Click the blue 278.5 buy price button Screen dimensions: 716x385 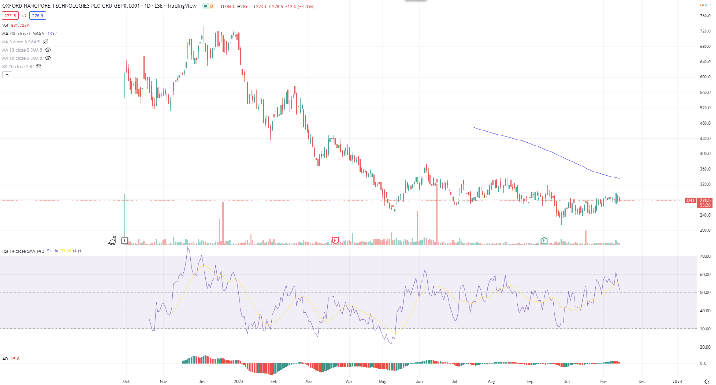37,16
